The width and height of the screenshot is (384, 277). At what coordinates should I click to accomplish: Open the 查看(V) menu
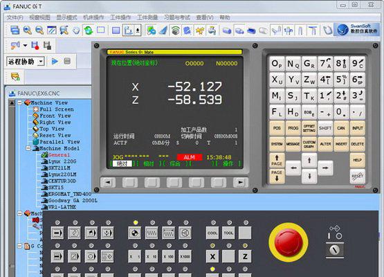[205, 17]
